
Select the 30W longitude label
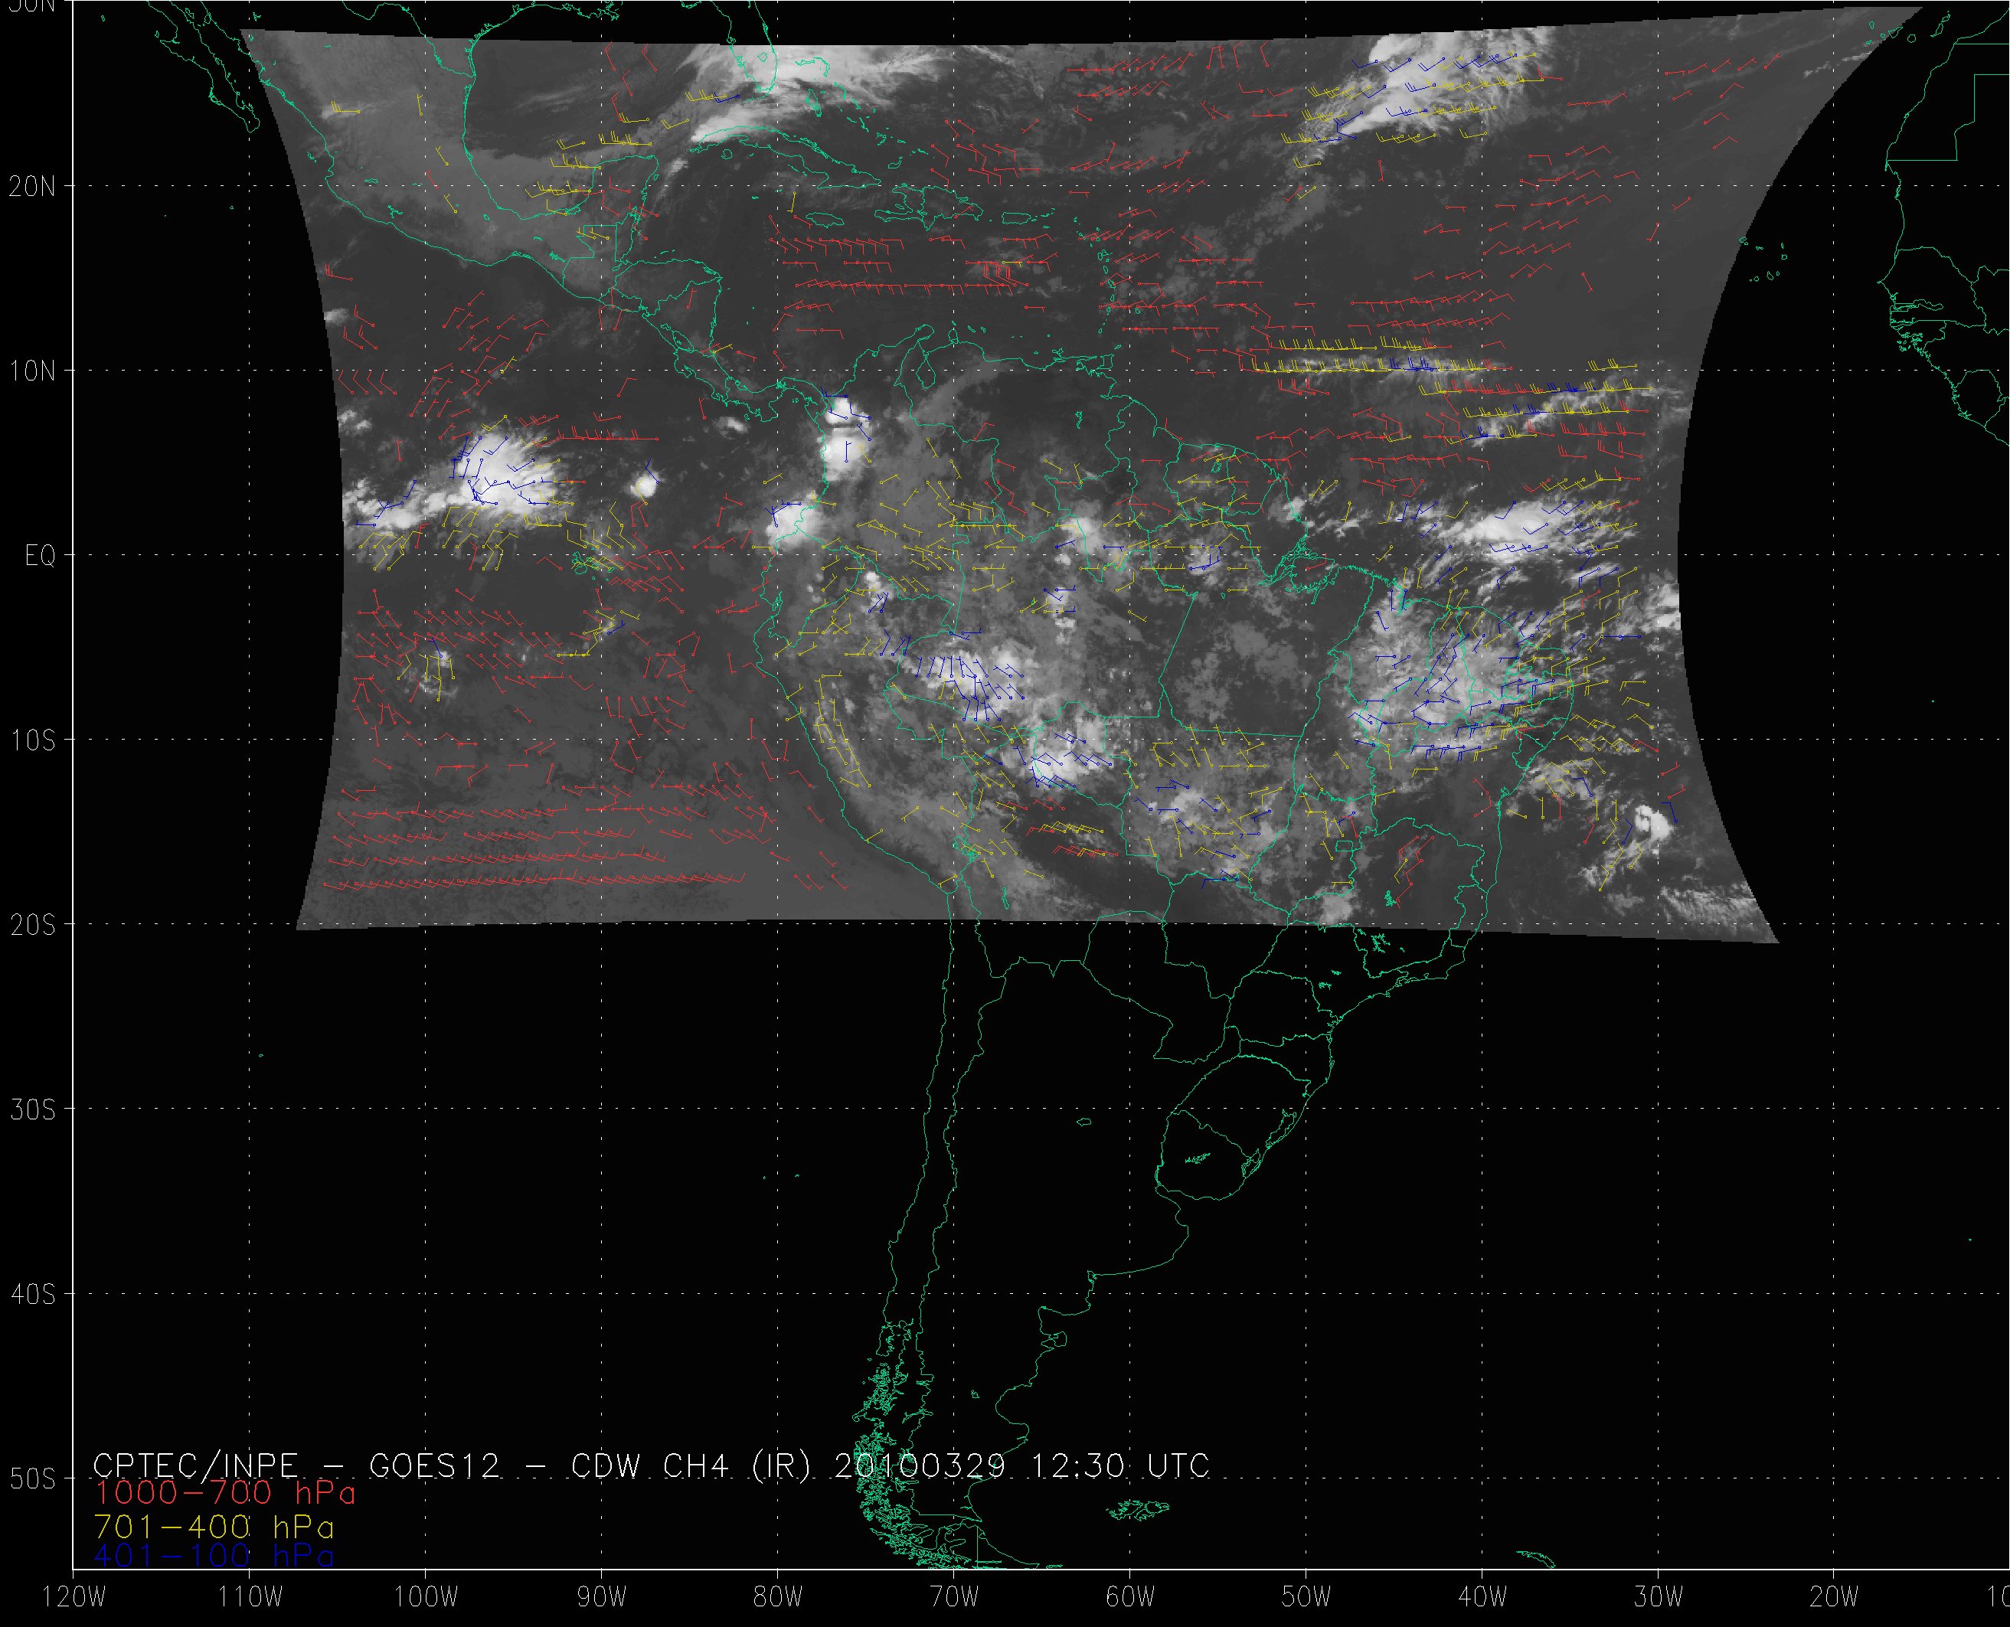(1659, 1597)
